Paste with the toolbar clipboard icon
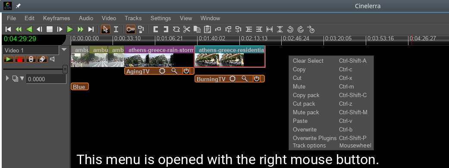This screenshot has width=449, height=168. [x=207, y=29]
